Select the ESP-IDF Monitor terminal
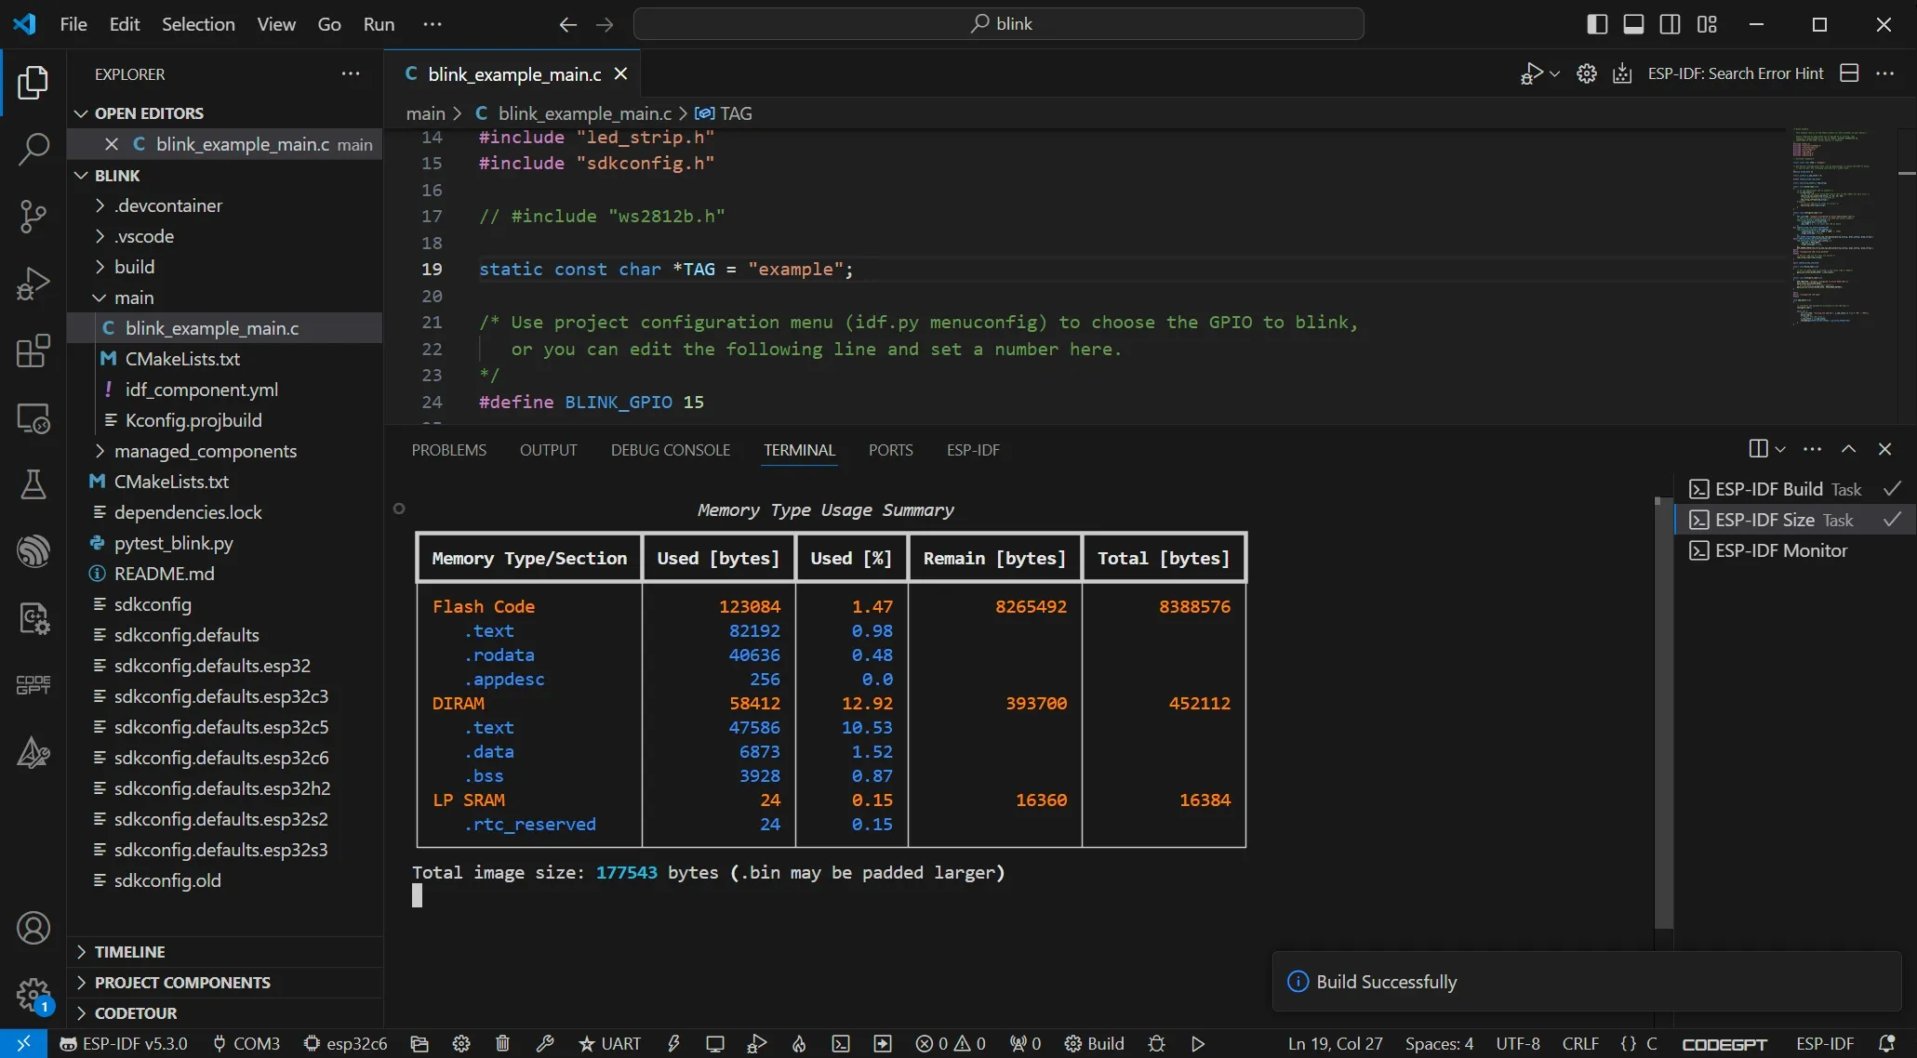The image size is (1917, 1058). tap(1780, 550)
